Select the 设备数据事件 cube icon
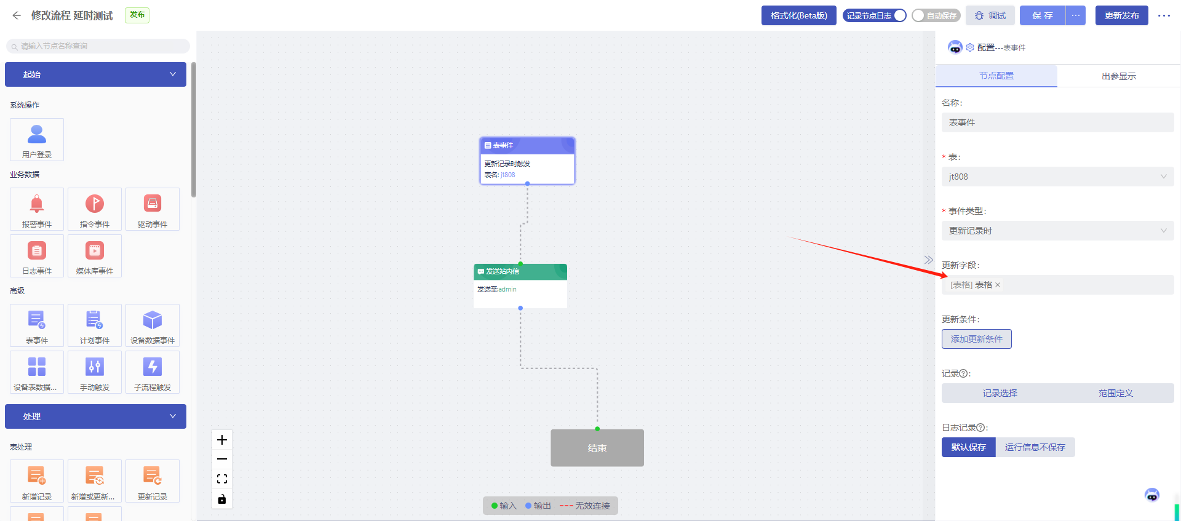1181x521 pixels. pos(153,320)
